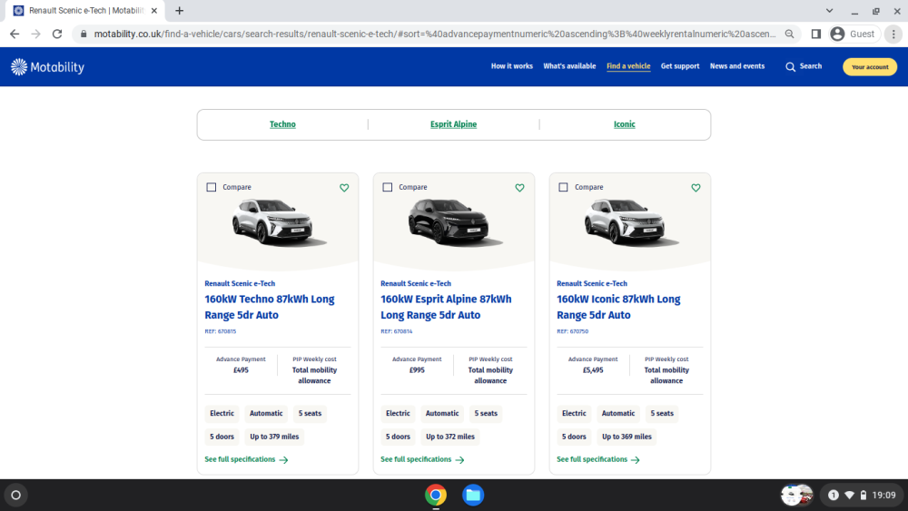Click the Motability logo
This screenshot has width=908, height=511.
[x=47, y=67]
